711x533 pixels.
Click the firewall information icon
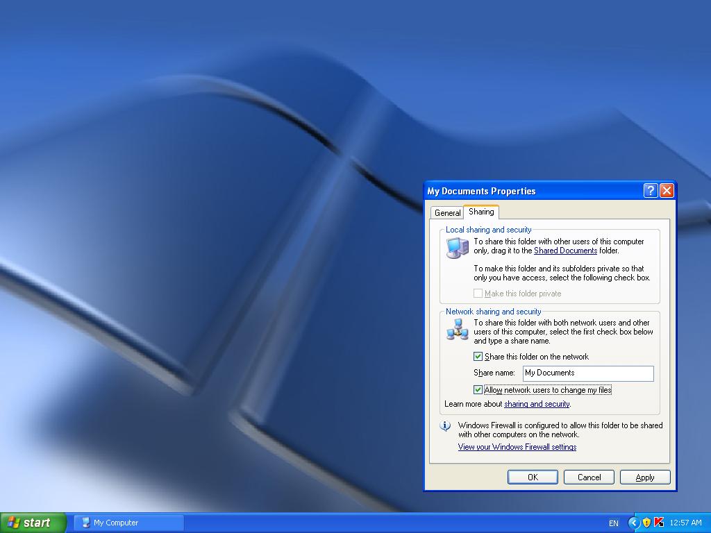pos(446,426)
